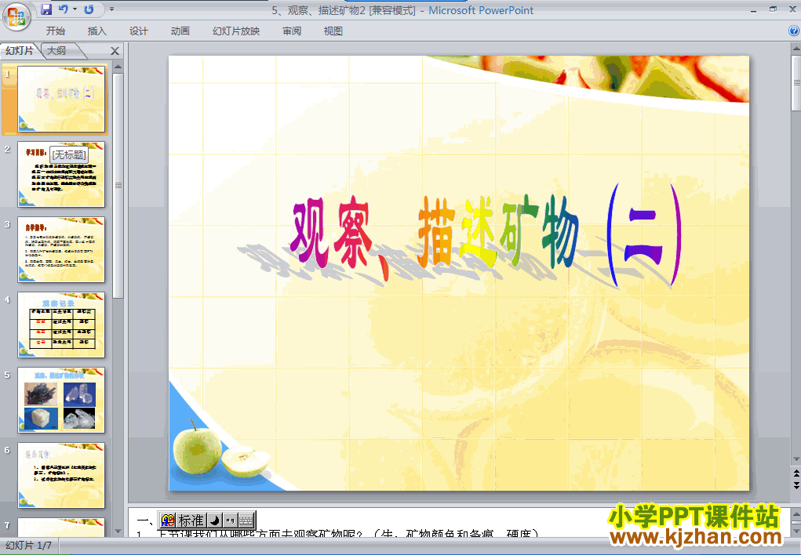Save the presentation with the floppy icon

coord(46,9)
